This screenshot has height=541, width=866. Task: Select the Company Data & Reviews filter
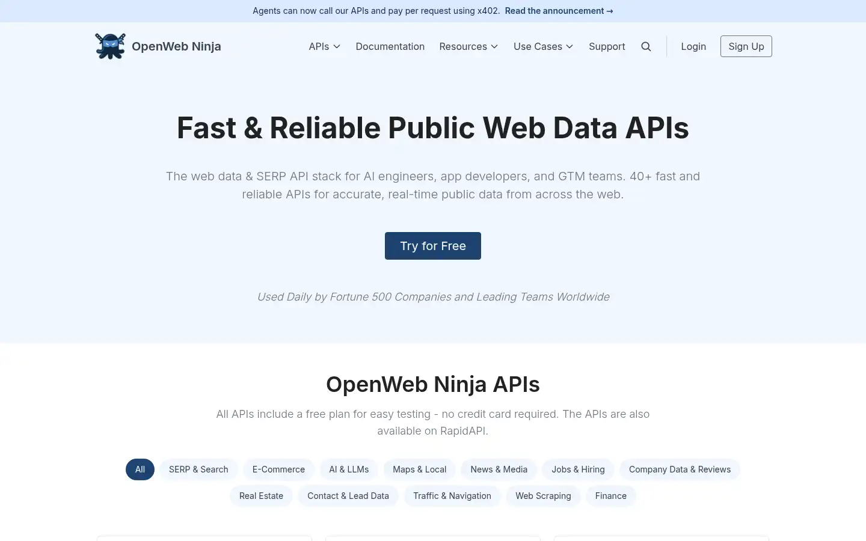[680, 469]
